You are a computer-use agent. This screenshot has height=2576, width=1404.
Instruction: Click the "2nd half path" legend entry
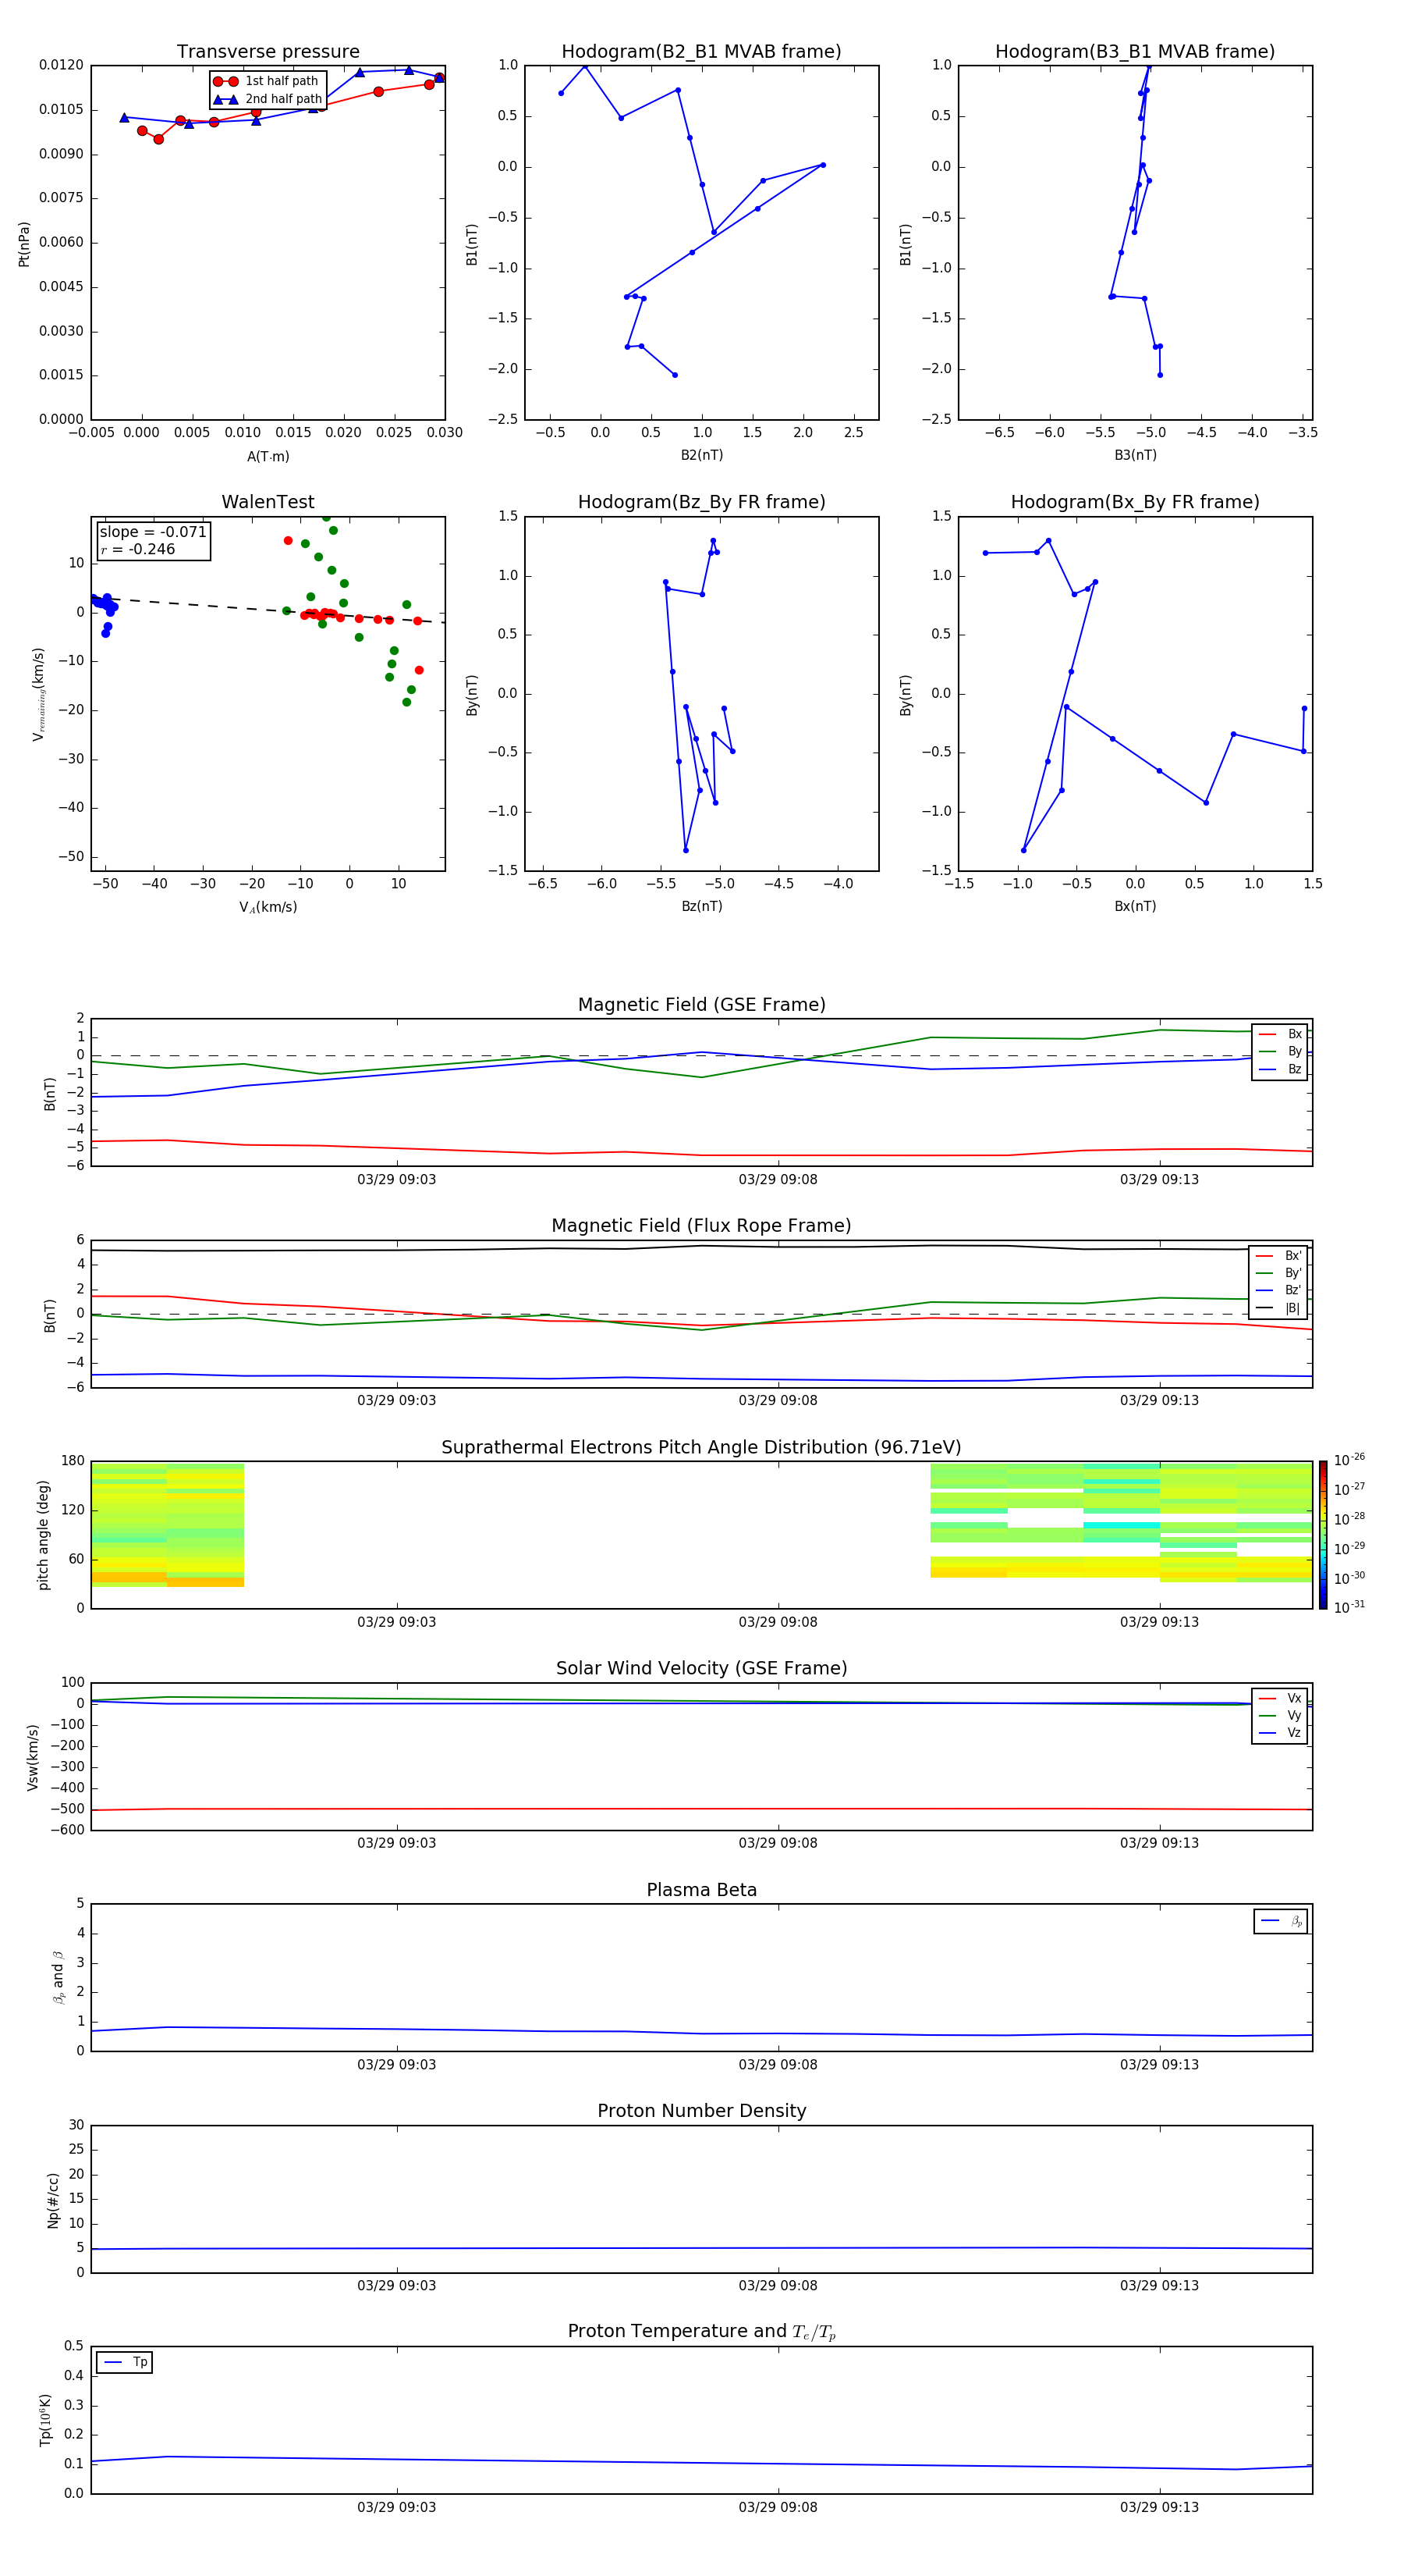click(268, 99)
